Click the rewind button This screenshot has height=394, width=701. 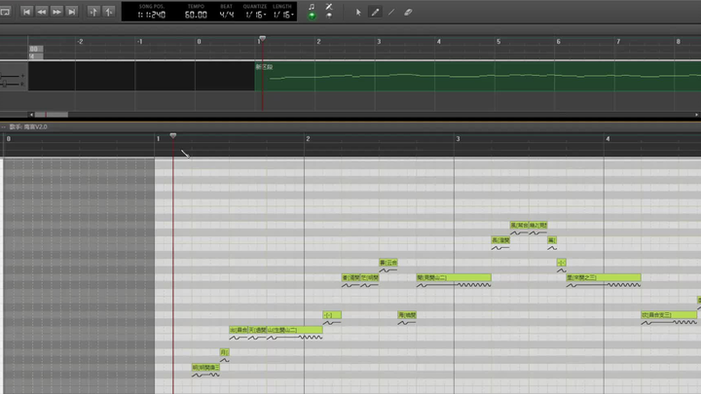click(x=42, y=12)
